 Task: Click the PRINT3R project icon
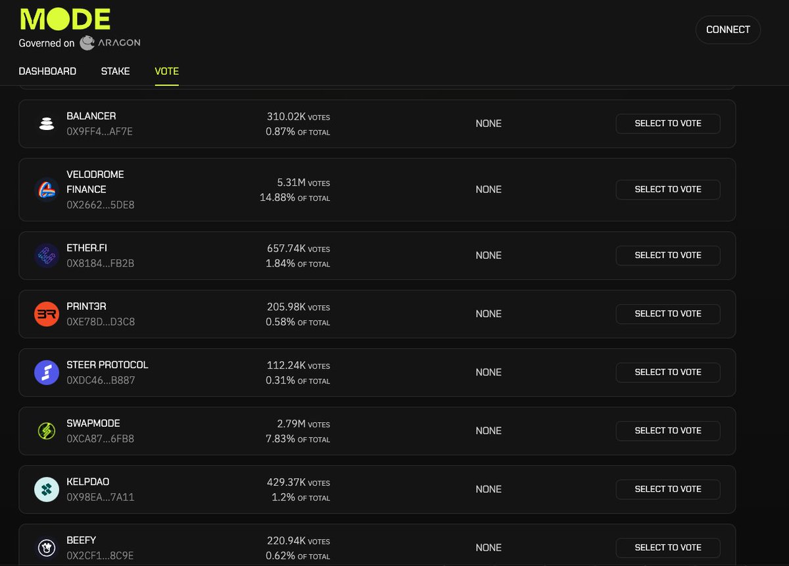coord(47,314)
